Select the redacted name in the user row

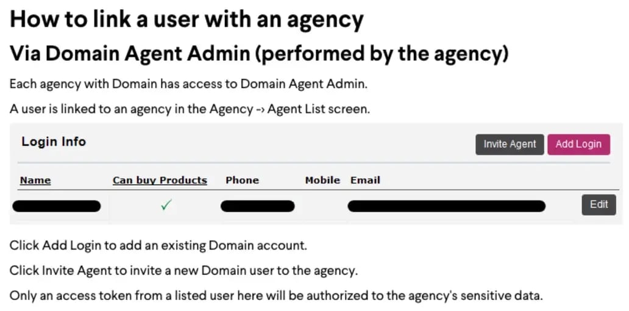(x=57, y=206)
